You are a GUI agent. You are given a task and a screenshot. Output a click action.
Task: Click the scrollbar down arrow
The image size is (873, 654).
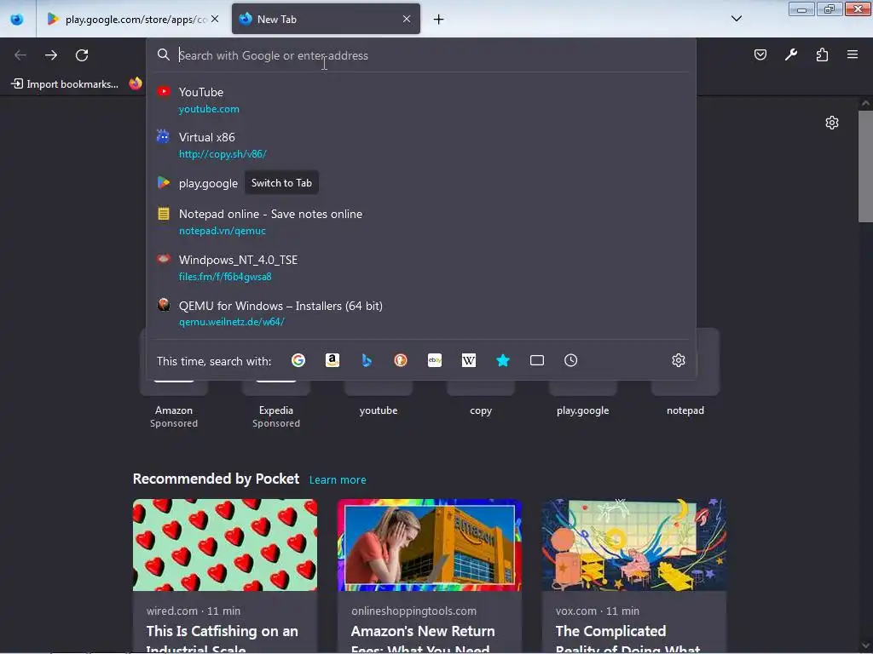tap(865, 645)
